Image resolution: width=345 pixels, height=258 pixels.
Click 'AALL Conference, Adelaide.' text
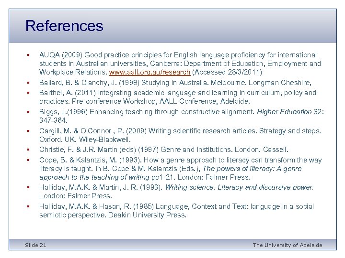(205, 101)
